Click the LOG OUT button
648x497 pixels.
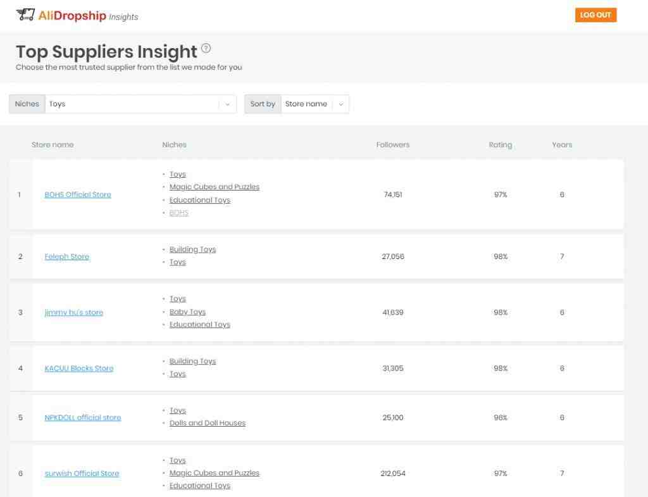point(595,15)
